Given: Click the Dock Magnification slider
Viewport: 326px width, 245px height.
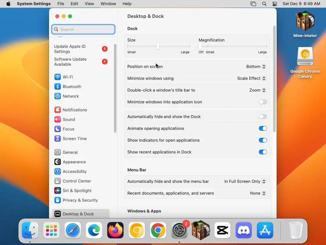Looking at the screenshot, I should pos(233,46).
